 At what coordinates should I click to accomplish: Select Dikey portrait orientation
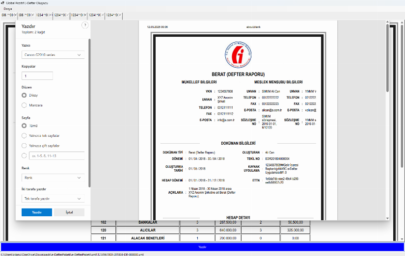pos(24,95)
